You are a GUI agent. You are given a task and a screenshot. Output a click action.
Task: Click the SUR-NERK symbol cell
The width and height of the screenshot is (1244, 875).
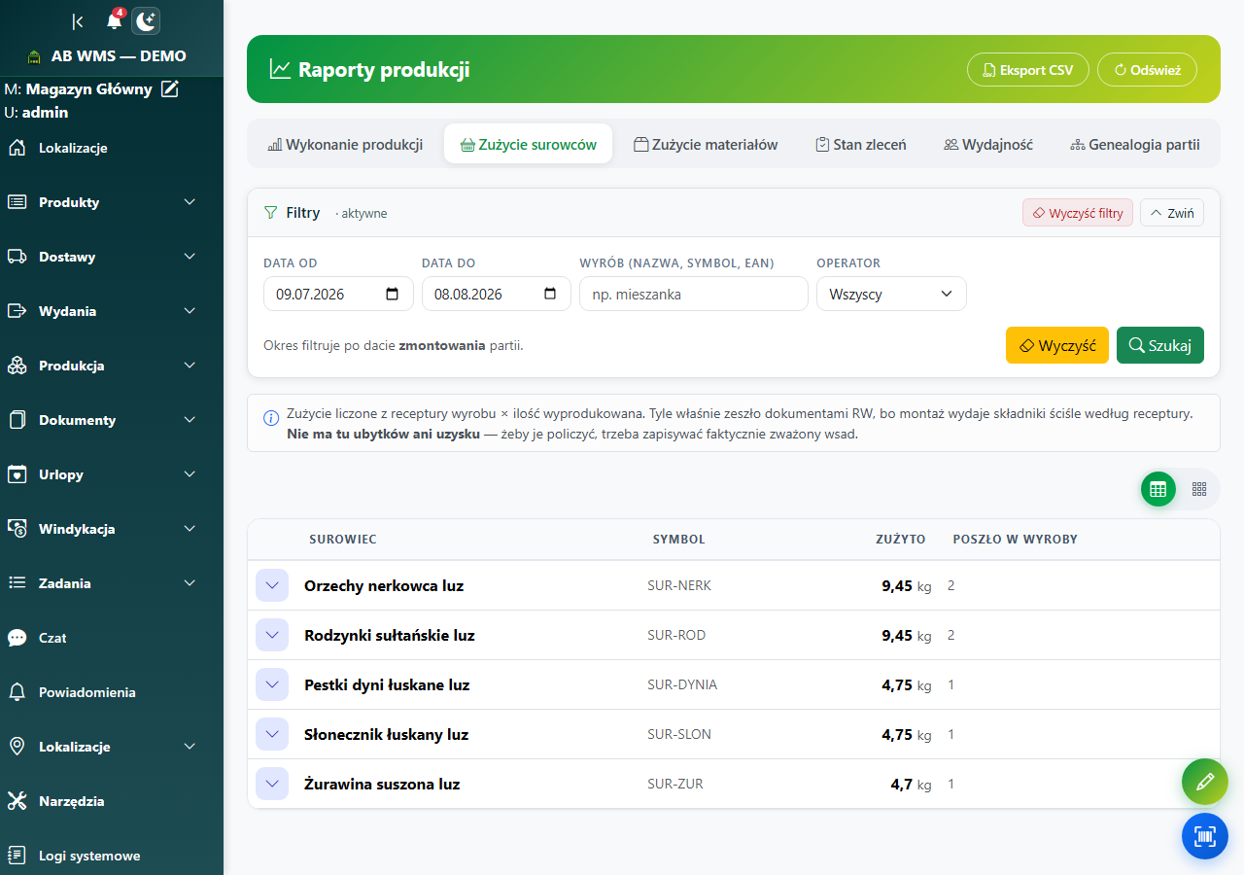(679, 585)
